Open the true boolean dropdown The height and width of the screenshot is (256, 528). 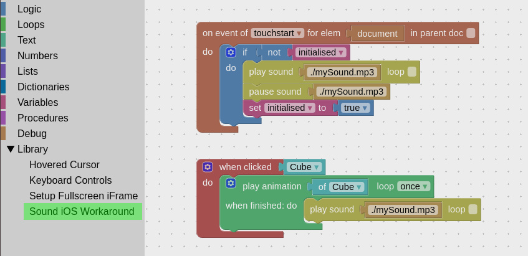[x=355, y=108]
